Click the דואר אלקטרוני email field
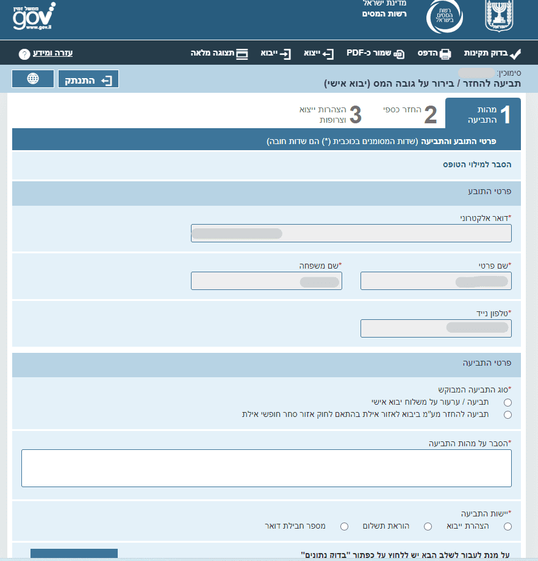The image size is (538, 561). click(351, 233)
